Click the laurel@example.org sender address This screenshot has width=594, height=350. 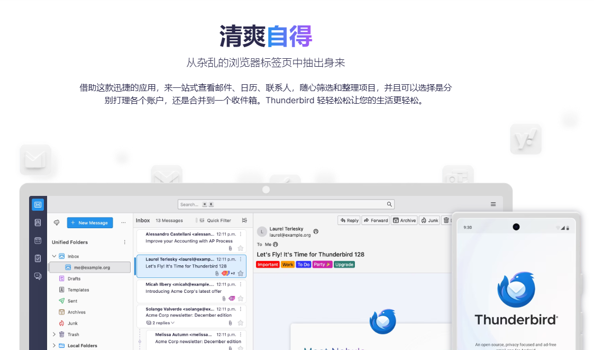(290, 235)
